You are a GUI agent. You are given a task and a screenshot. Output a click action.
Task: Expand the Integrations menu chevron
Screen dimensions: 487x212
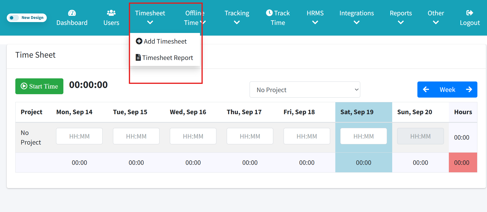click(357, 23)
